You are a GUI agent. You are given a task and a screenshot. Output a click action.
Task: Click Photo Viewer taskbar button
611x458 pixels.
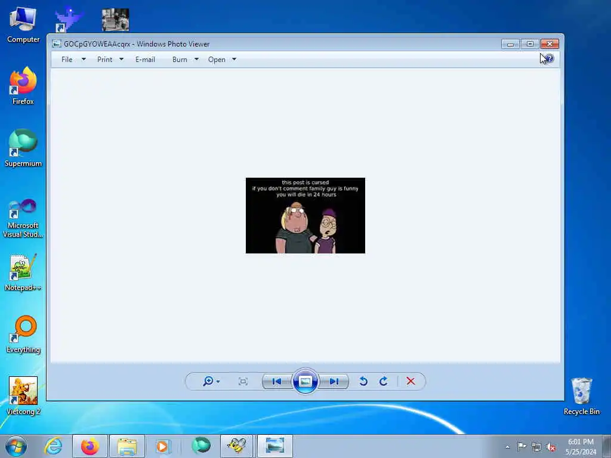click(x=274, y=446)
